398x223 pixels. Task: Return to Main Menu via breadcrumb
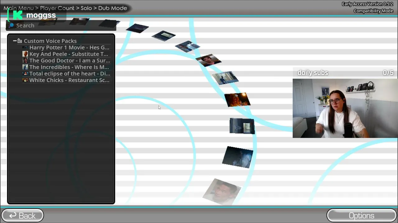click(18, 8)
